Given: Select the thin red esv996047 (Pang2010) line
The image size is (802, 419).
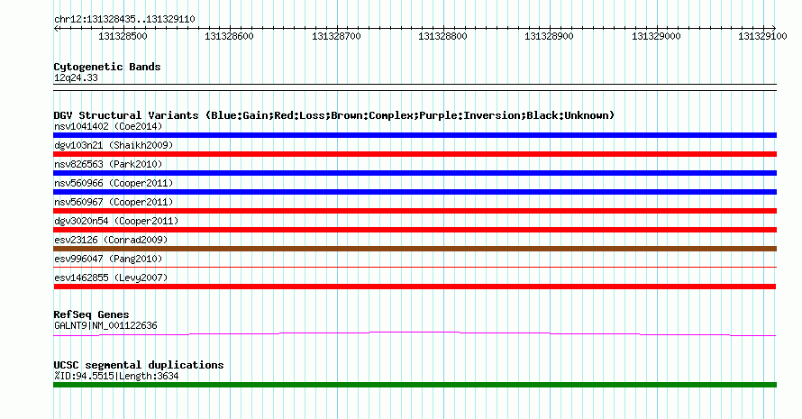Looking at the screenshot, I should tap(415, 267).
